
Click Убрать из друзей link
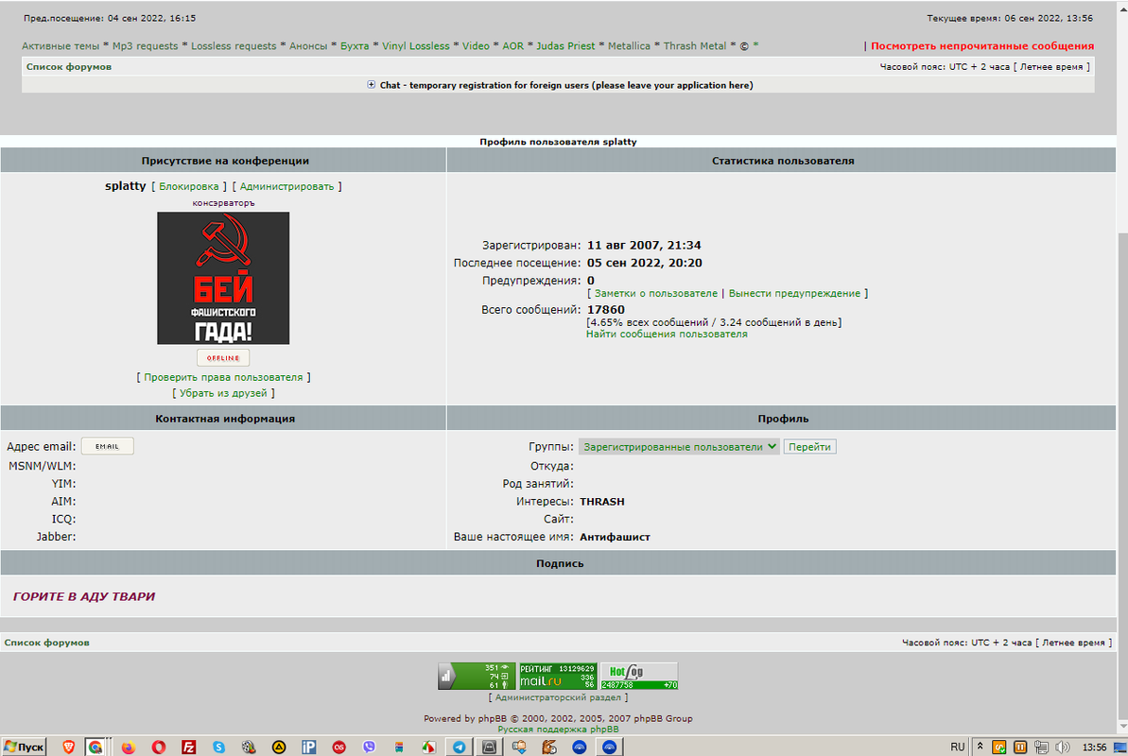click(x=223, y=393)
